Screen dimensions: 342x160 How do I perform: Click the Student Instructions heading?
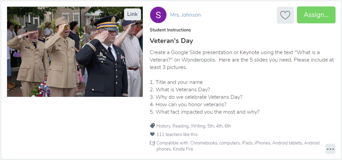(x=170, y=30)
